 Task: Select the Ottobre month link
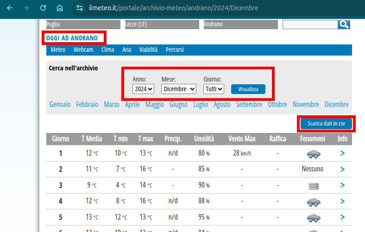tap(277, 105)
